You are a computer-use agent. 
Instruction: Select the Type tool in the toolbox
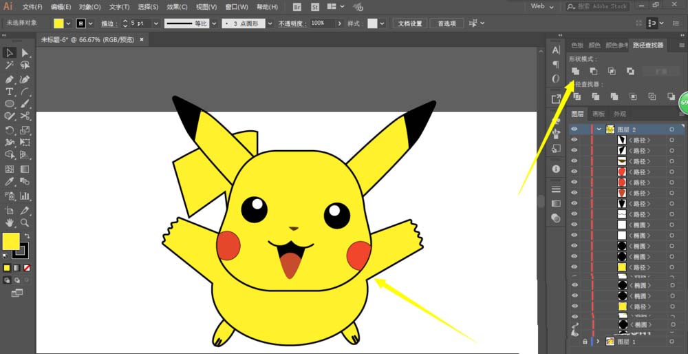pos(10,92)
